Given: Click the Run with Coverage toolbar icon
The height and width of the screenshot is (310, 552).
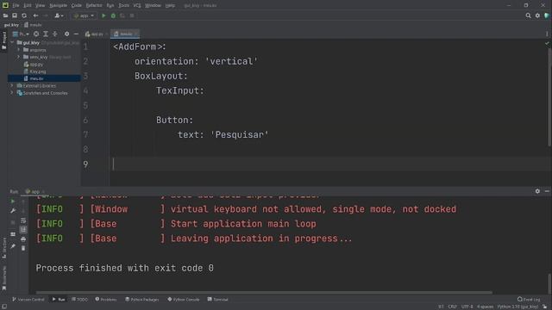Looking at the screenshot, I should [122, 15].
